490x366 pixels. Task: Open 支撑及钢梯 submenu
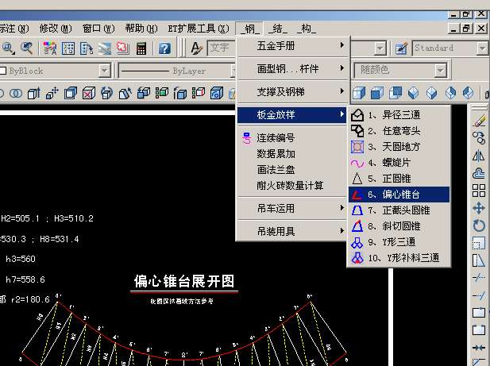click(x=292, y=92)
